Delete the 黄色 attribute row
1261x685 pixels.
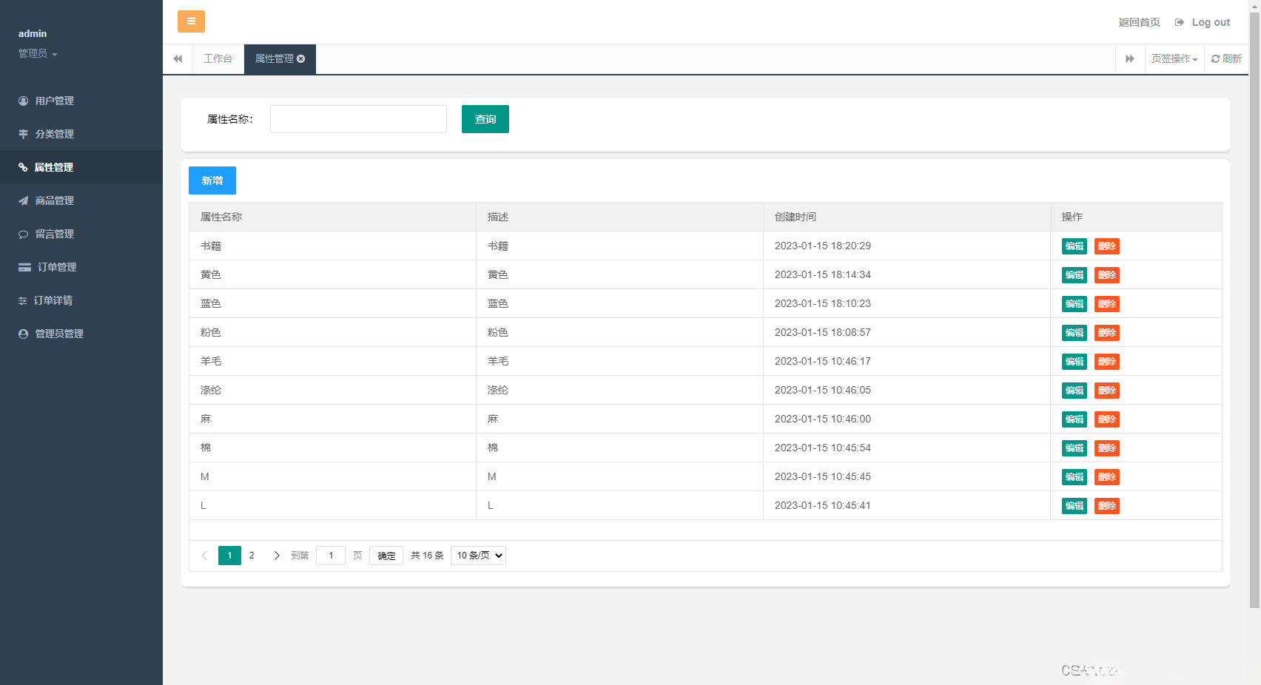(1107, 275)
